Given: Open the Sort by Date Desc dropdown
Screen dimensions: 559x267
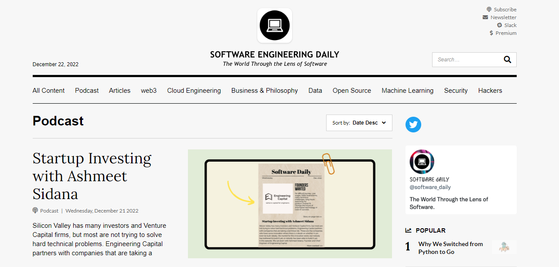Looking at the screenshot, I should point(359,123).
